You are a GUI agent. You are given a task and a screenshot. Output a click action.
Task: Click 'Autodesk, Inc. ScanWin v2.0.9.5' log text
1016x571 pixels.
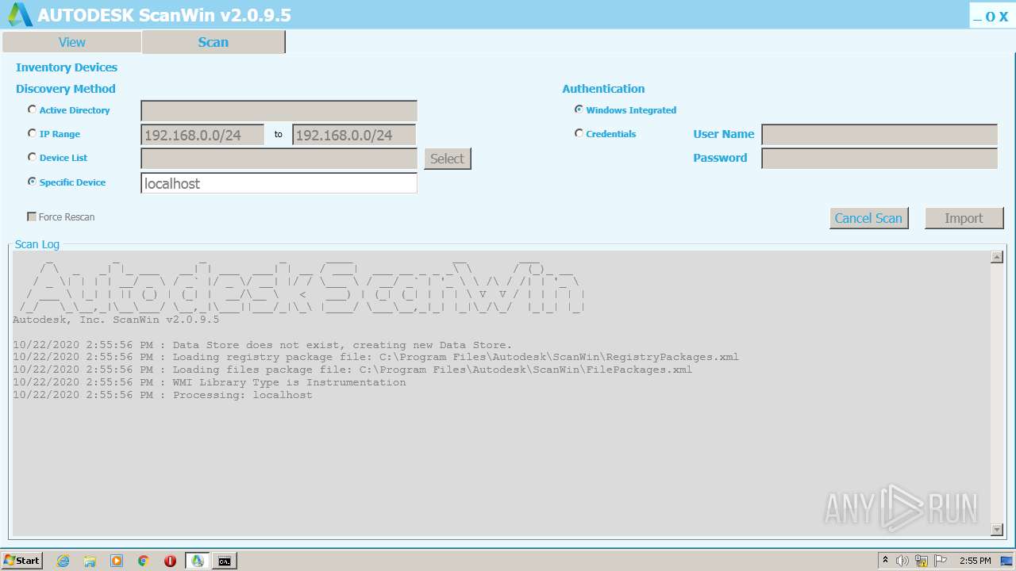point(116,320)
